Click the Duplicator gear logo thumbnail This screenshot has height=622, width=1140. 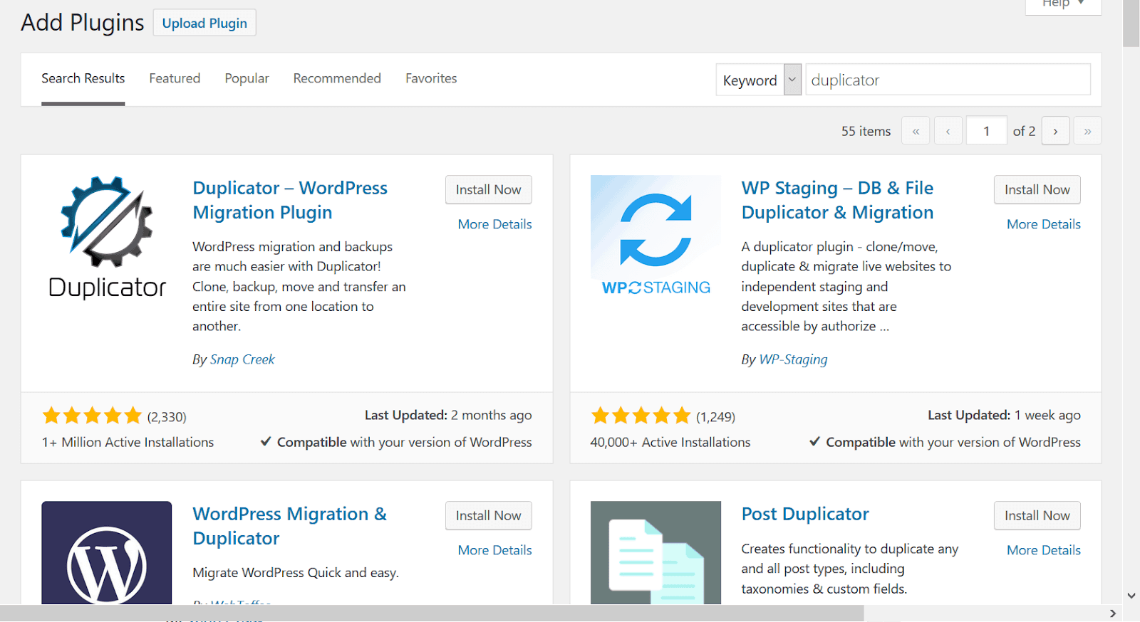107,240
